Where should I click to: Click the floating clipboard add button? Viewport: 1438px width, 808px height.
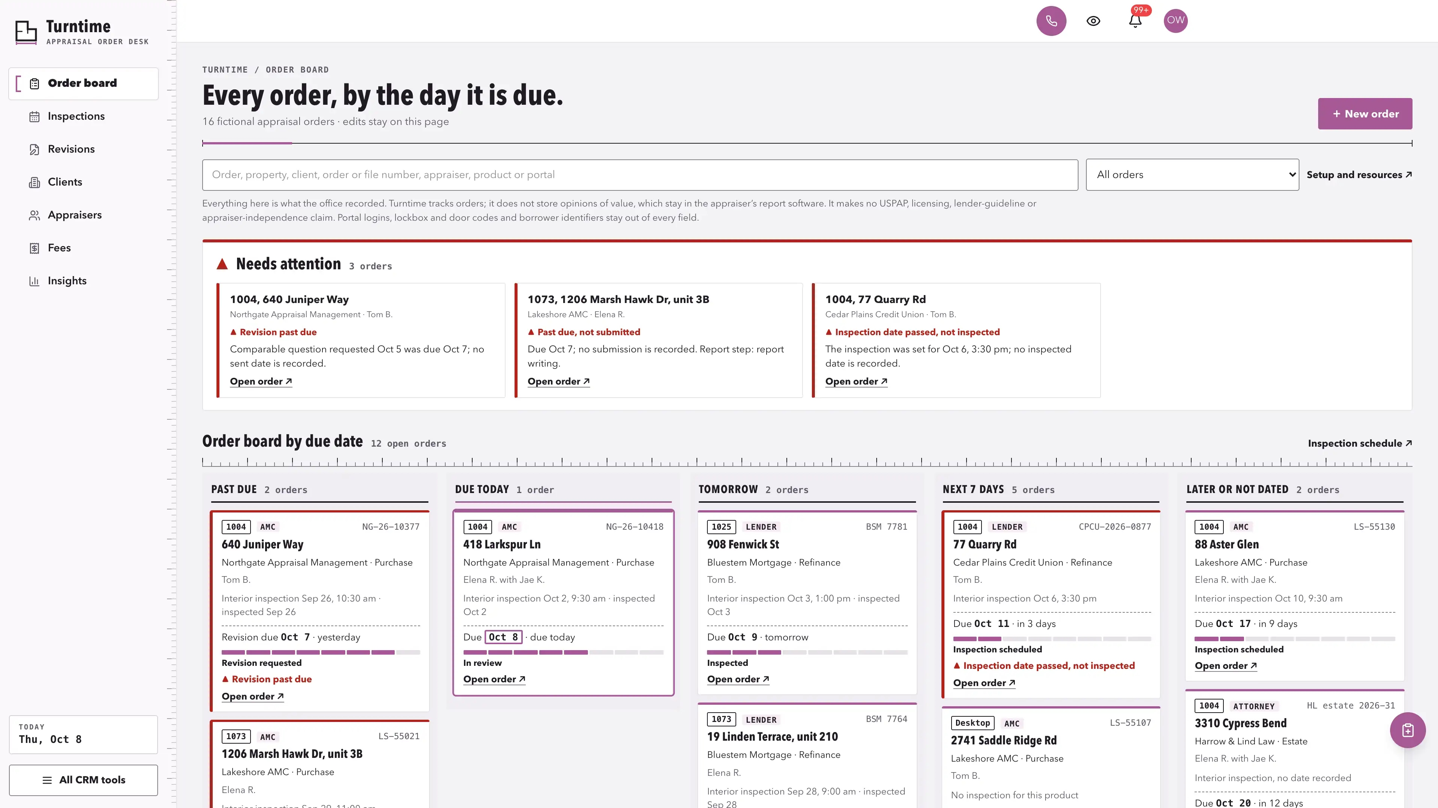(1407, 730)
